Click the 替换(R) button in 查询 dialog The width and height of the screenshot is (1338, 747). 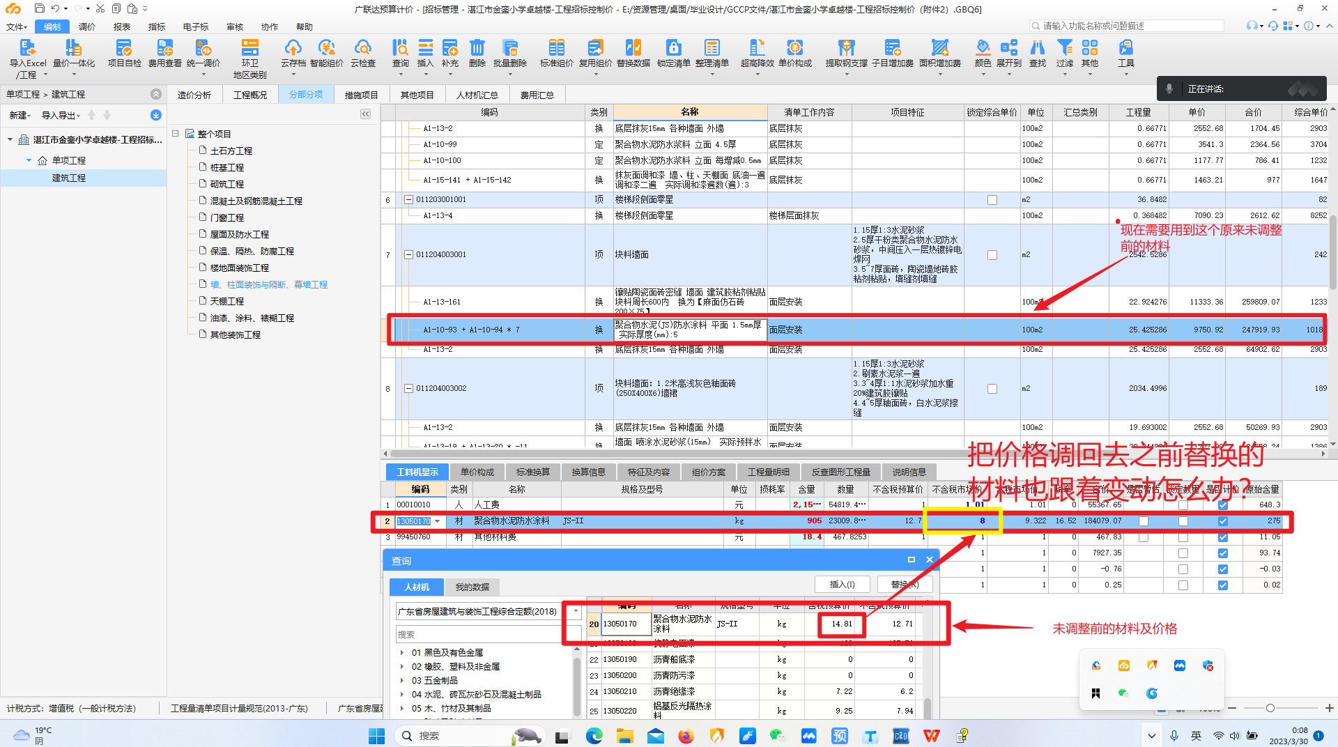(x=905, y=584)
